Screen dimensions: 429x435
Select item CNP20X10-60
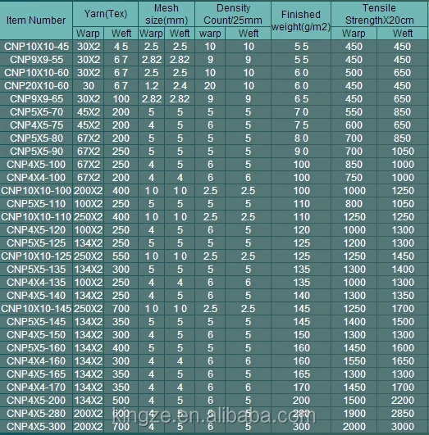tap(36, 86)
